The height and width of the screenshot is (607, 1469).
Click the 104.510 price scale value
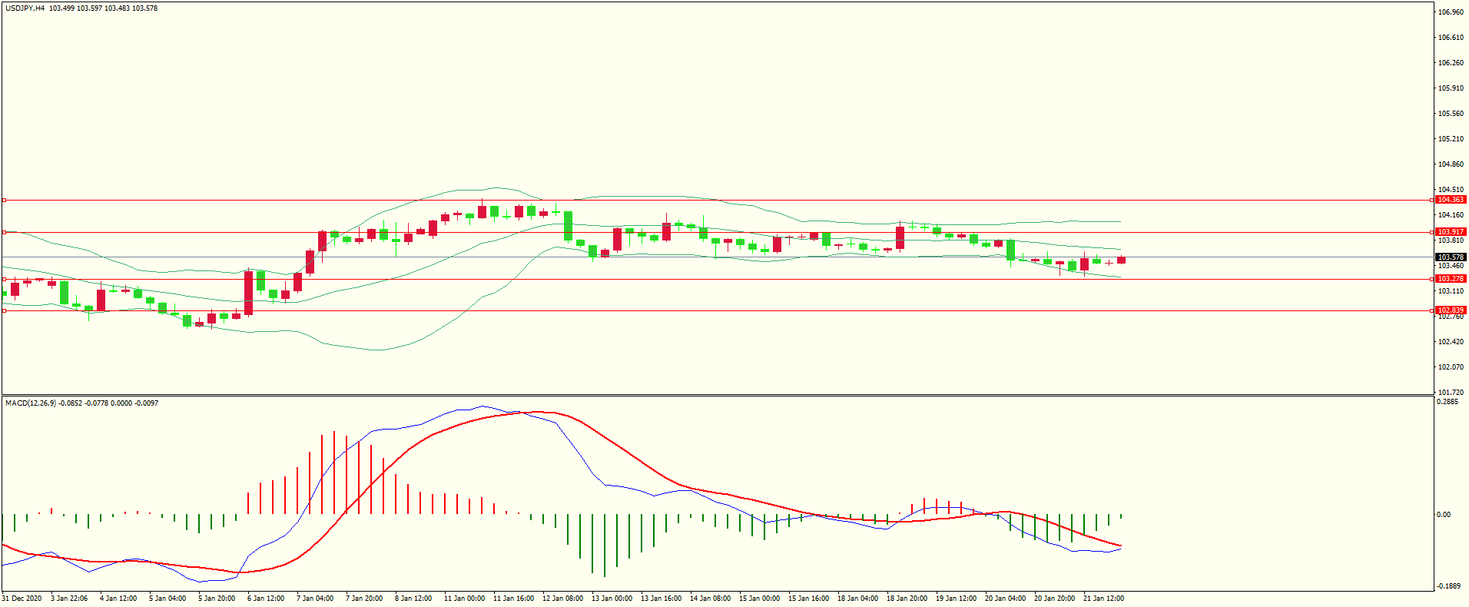(x=1451, y=190)
